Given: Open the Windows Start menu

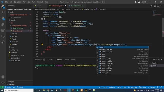Looking at the screenshot, I should (x=2, y=90).
